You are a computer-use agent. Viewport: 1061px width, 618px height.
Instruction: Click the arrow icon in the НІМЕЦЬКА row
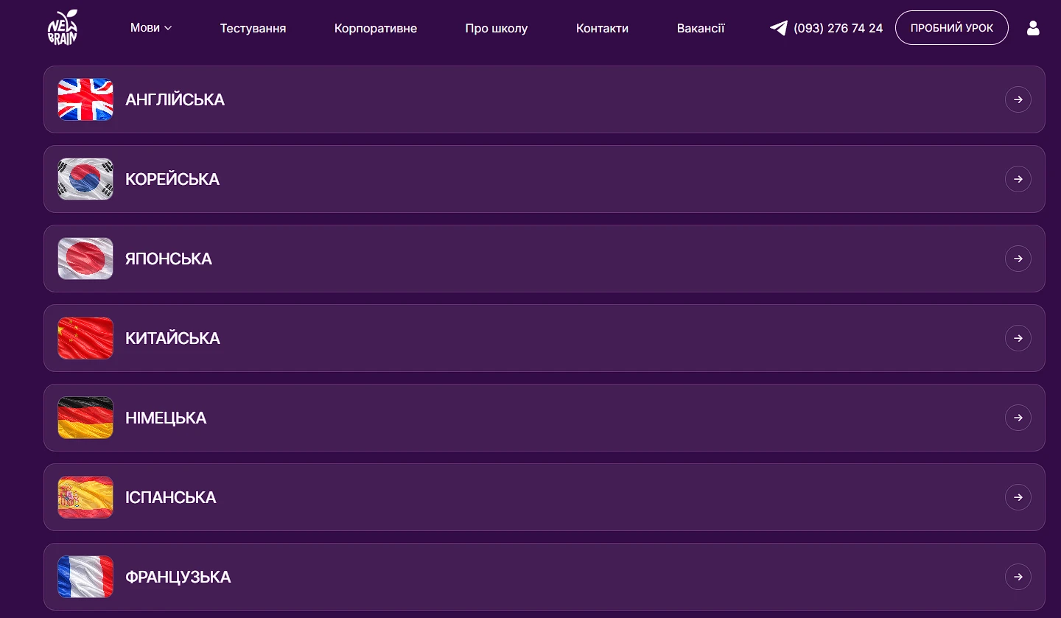[x=1018, y=418]
